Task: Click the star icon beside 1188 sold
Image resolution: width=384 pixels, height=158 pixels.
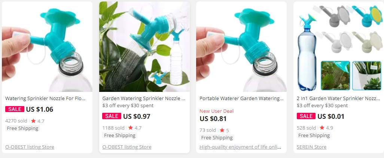Action: [131, 128]
